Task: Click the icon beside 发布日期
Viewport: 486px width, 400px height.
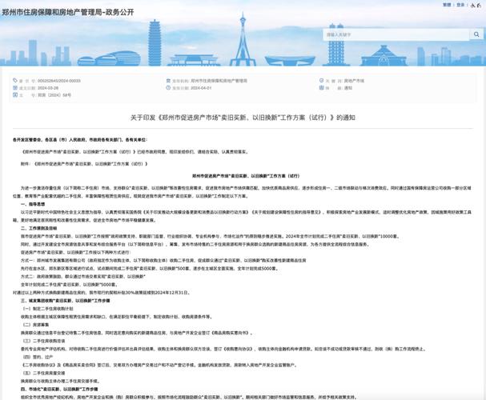Action: (x=167, y=88)
